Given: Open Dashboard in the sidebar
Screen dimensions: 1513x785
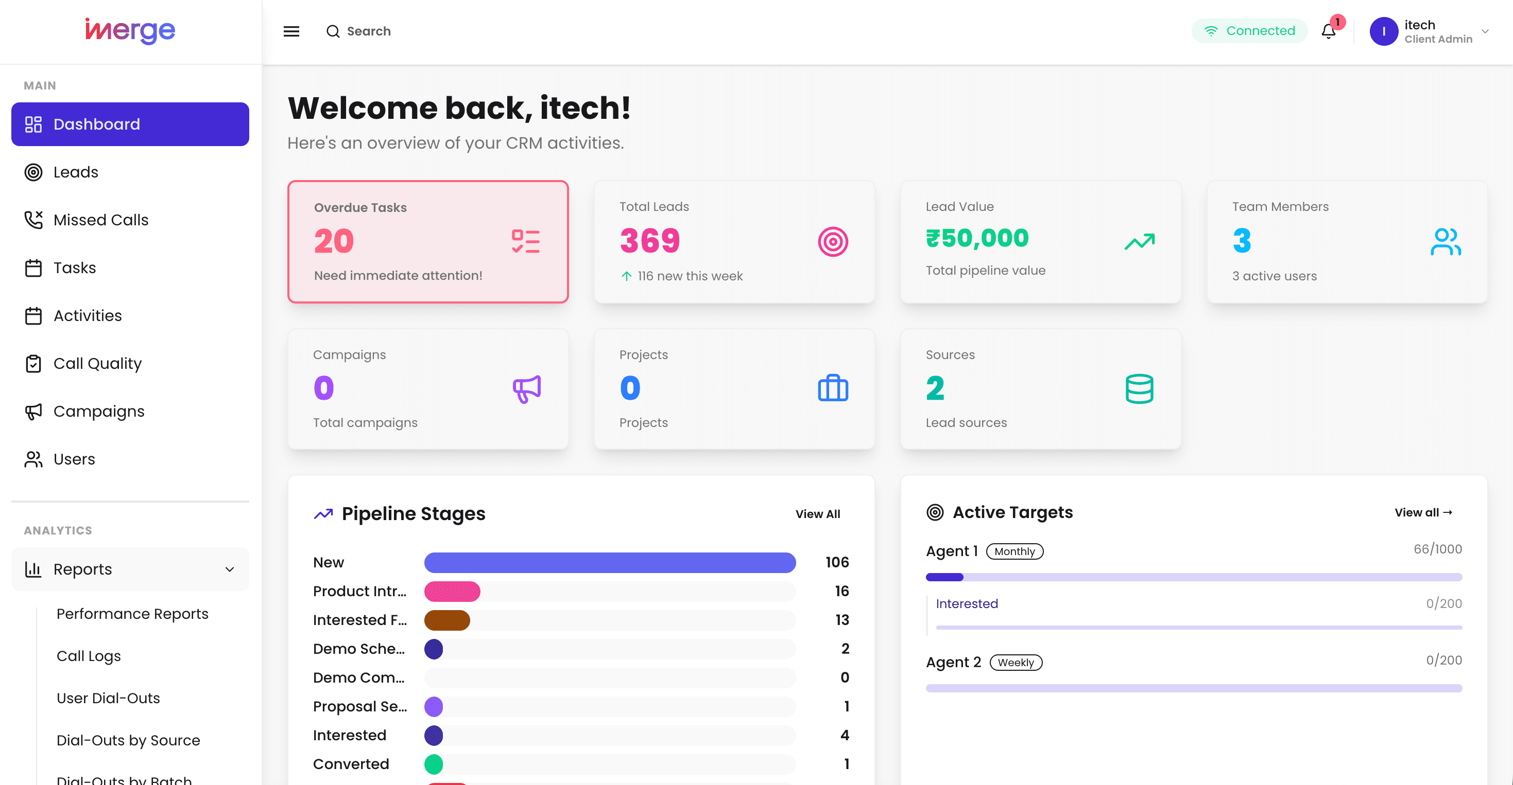Looking at the screenshot, I should point(130,124).
